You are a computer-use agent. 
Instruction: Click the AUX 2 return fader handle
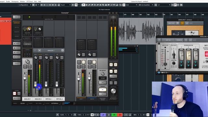[x=89, y=77]
